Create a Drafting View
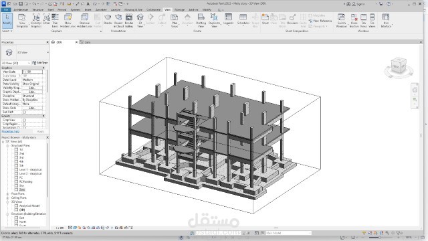 click(x=201, y=21)
